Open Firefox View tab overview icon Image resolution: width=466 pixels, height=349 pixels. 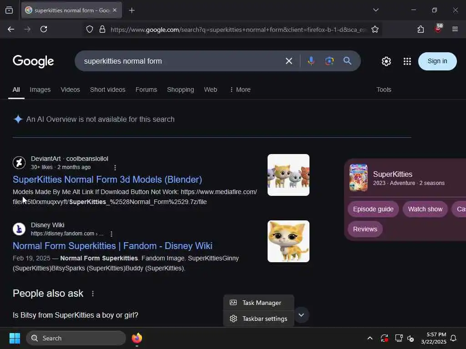[x=9, y=10]
